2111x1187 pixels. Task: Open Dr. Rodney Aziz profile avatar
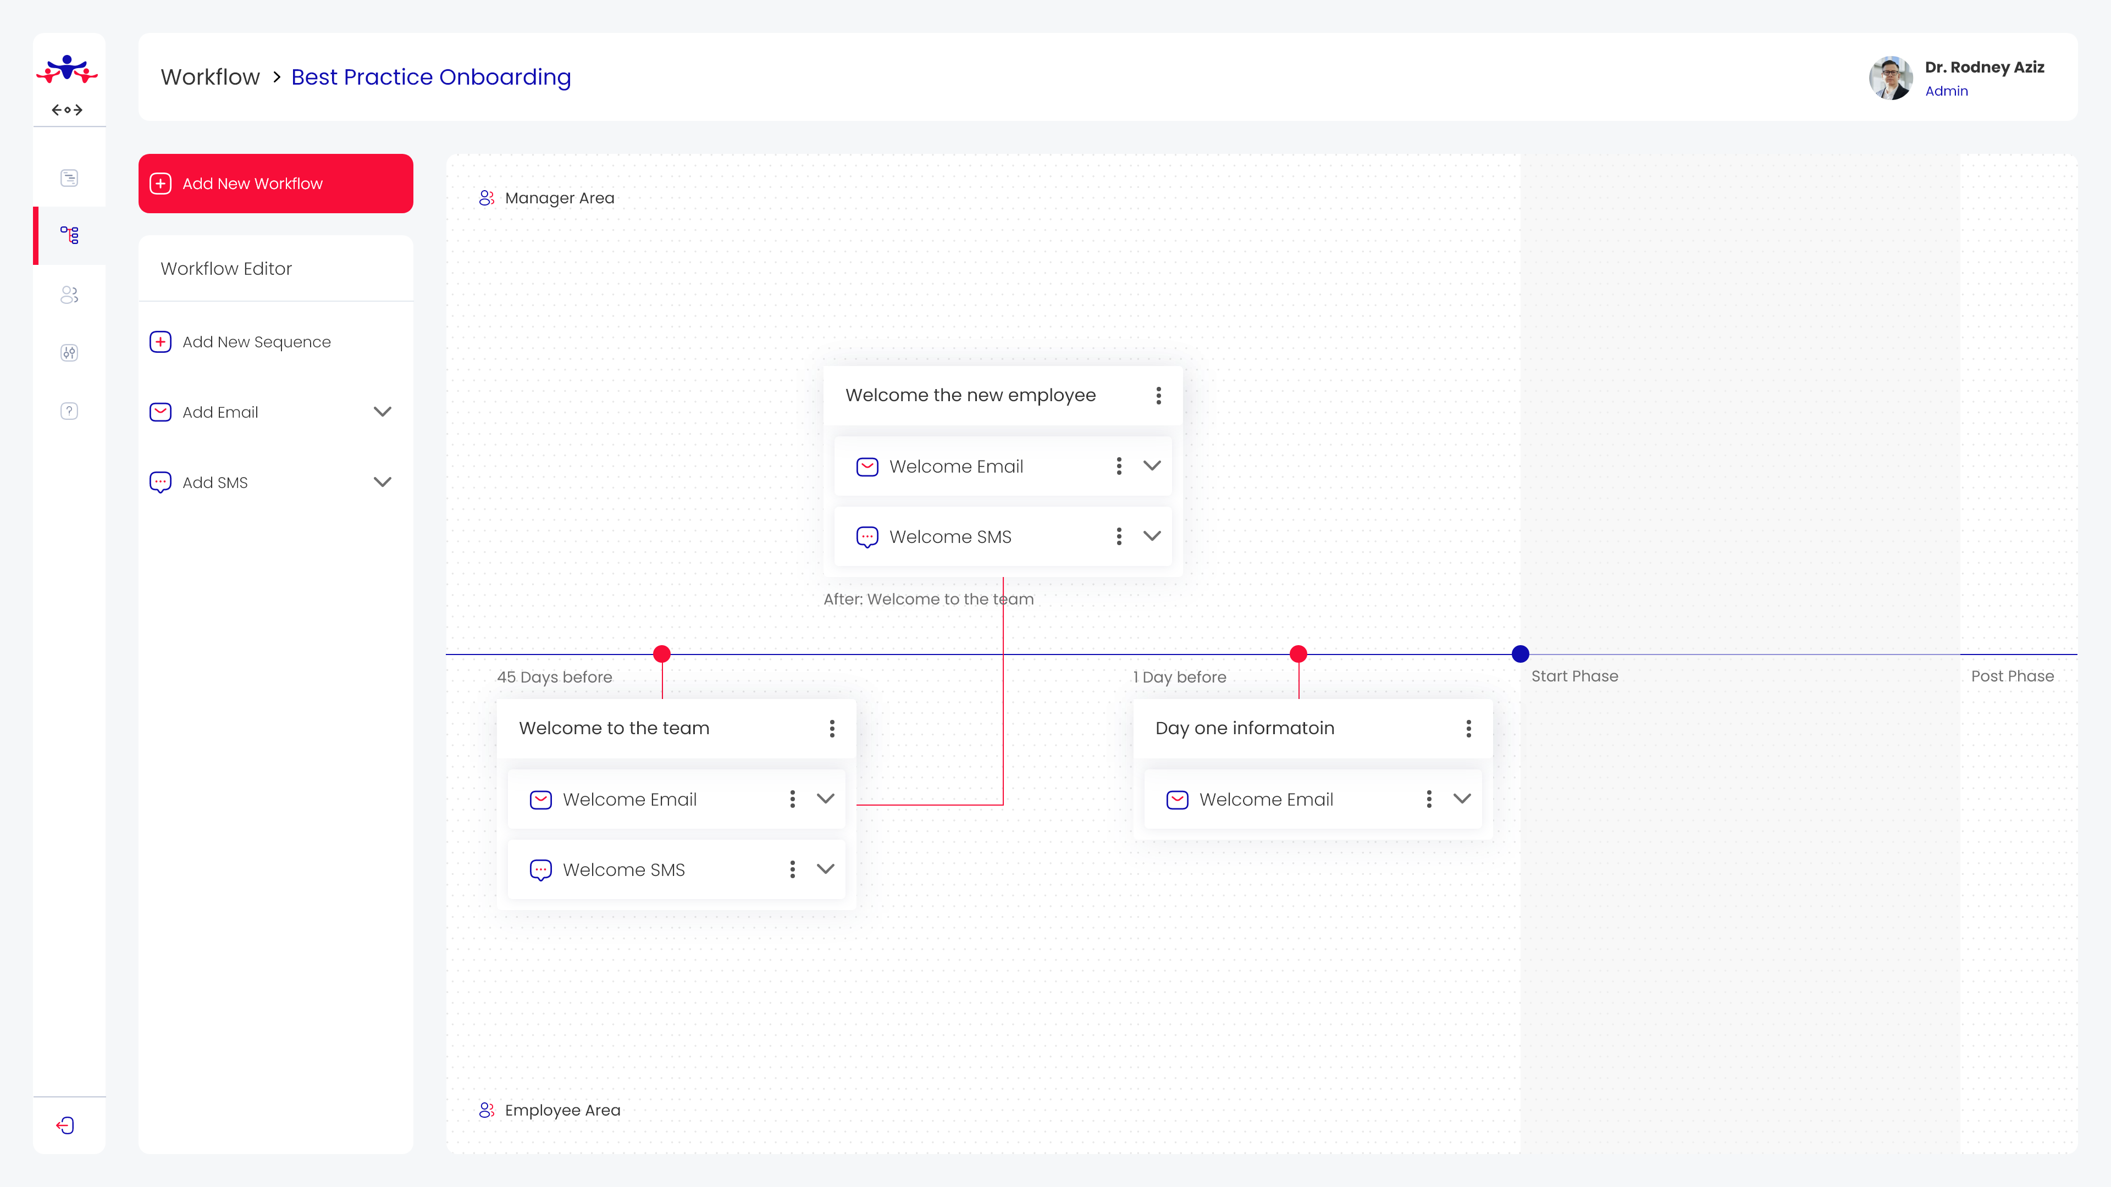(1891, 78)
